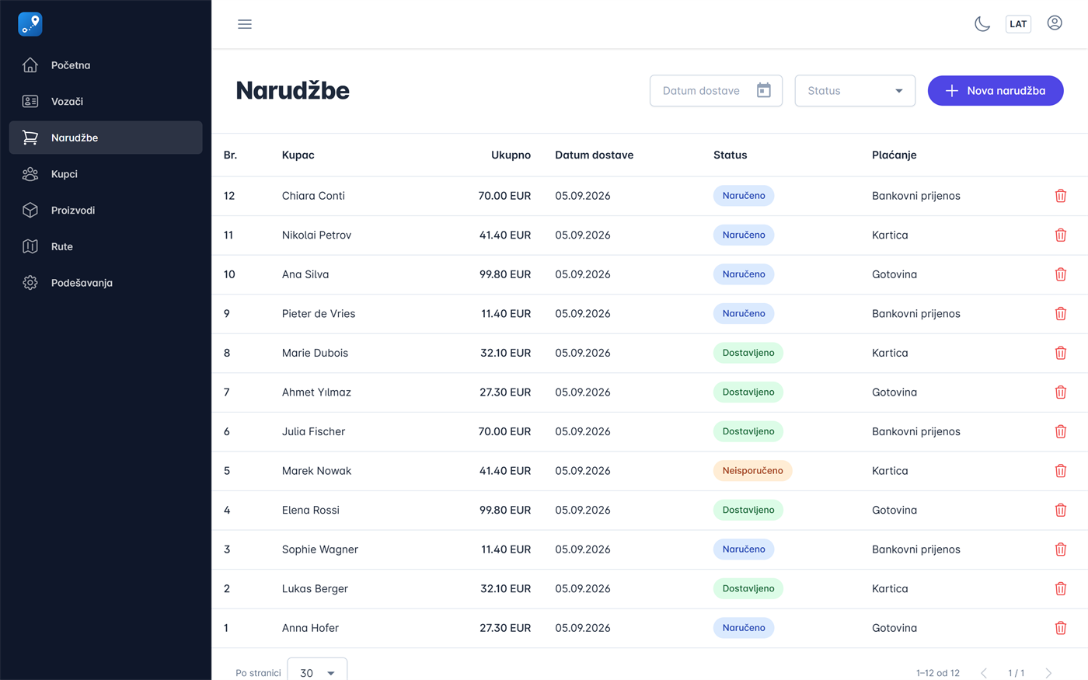Viewport: 1088px width, 680px height.
Task: Delete order 11 Nikolai Petrov
Action: pyautogui.click(x=1061, y=235)
